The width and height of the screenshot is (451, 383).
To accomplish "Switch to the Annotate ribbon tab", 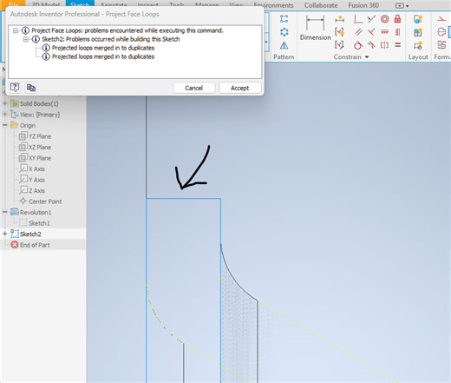I will click(x=114, y=5).
